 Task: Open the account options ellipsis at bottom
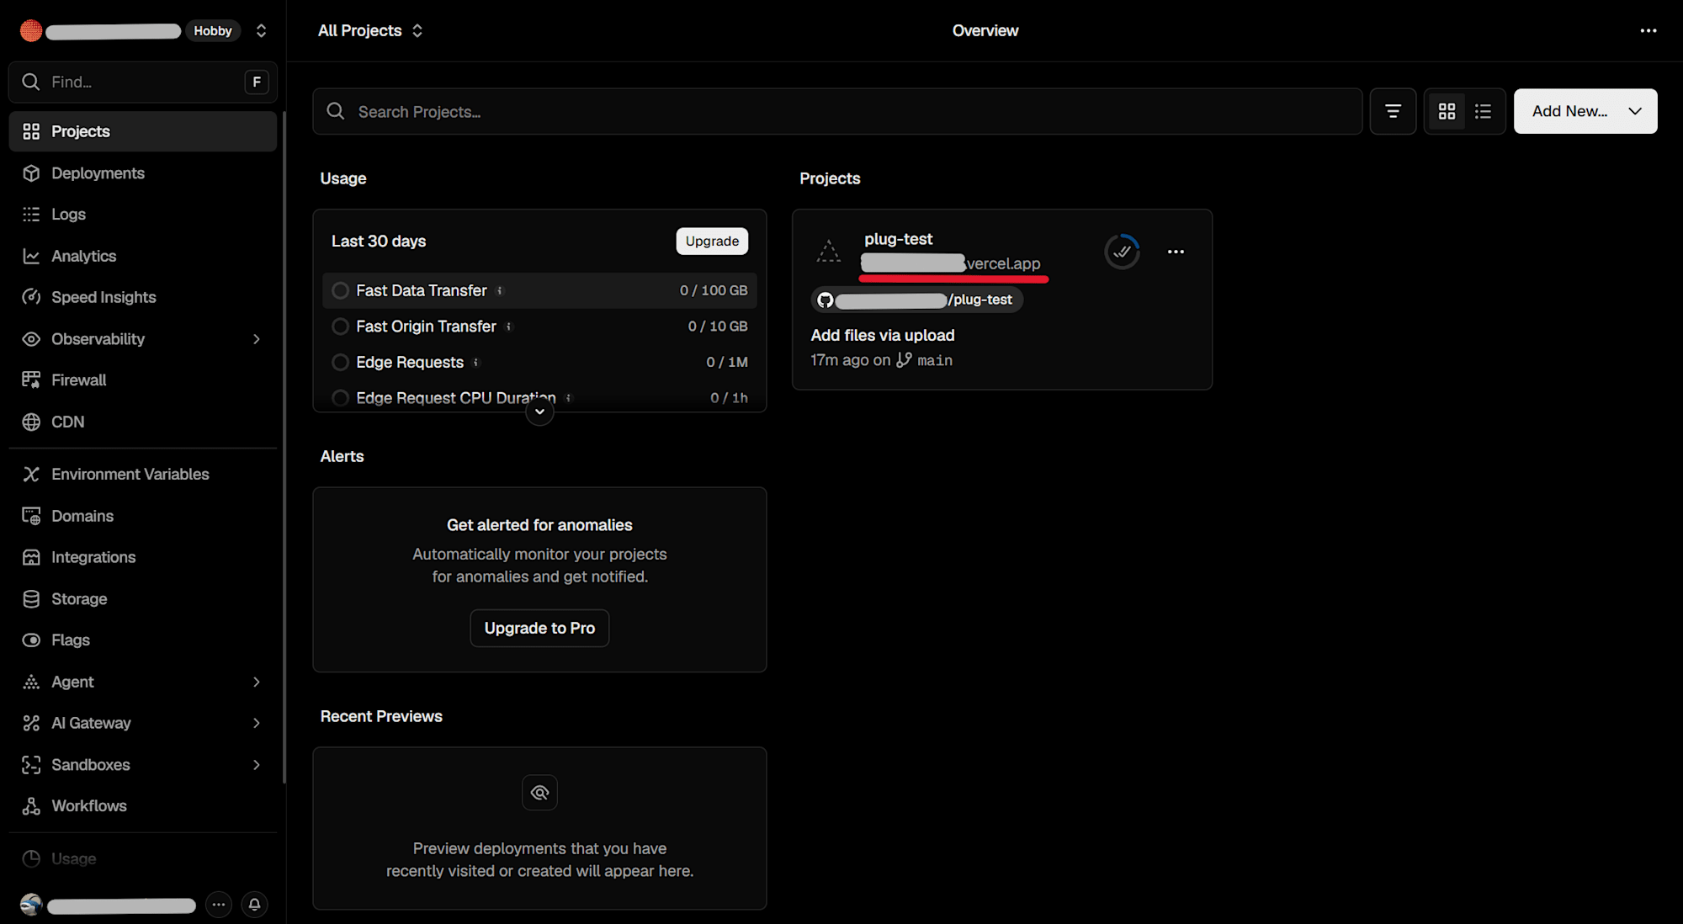(219, 904)
